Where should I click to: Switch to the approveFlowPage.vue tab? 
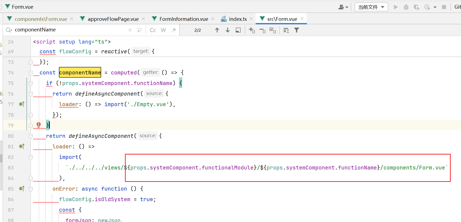pos(113,19)
